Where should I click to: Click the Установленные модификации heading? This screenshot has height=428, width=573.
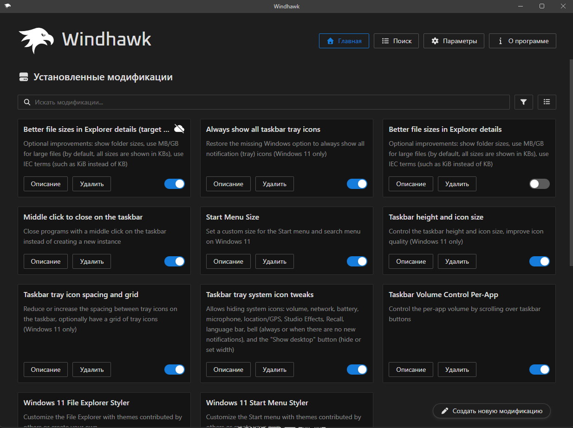(103, 77)
